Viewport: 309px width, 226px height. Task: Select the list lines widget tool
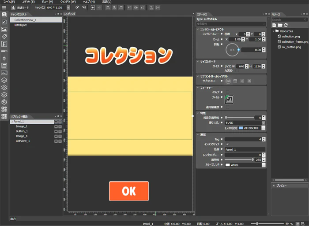[x=4, y=65]
